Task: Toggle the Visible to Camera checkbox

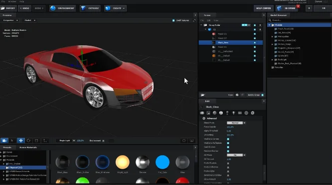Action: 228,139
